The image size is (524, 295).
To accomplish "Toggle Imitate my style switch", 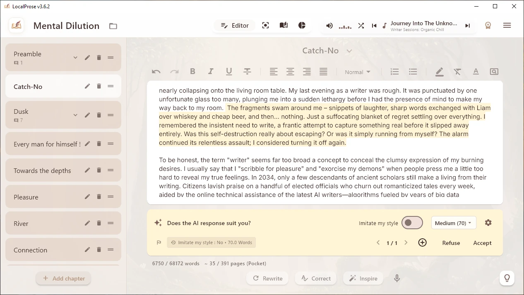I will (x=412, y=223).
